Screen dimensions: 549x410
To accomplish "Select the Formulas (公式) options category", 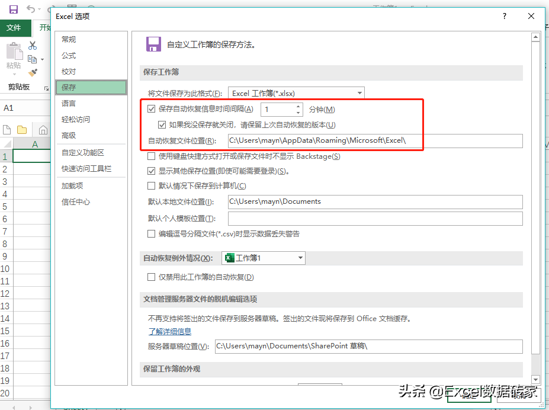I will [x=91, y=56].
